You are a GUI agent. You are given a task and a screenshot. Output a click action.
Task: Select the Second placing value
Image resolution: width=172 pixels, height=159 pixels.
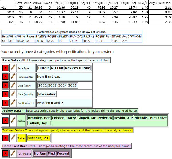click(63, 154)
